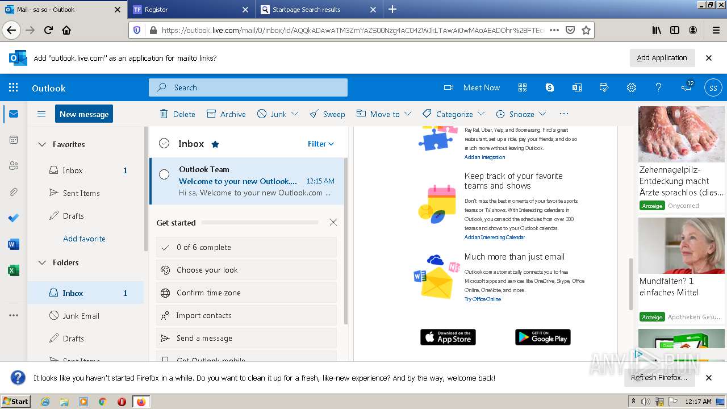Open more toolbar actions ellipsis
The image size is (727, 409).
click(x=563, y=114)
